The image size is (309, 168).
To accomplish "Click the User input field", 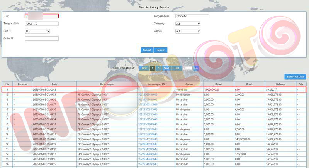I will [42, 16].
